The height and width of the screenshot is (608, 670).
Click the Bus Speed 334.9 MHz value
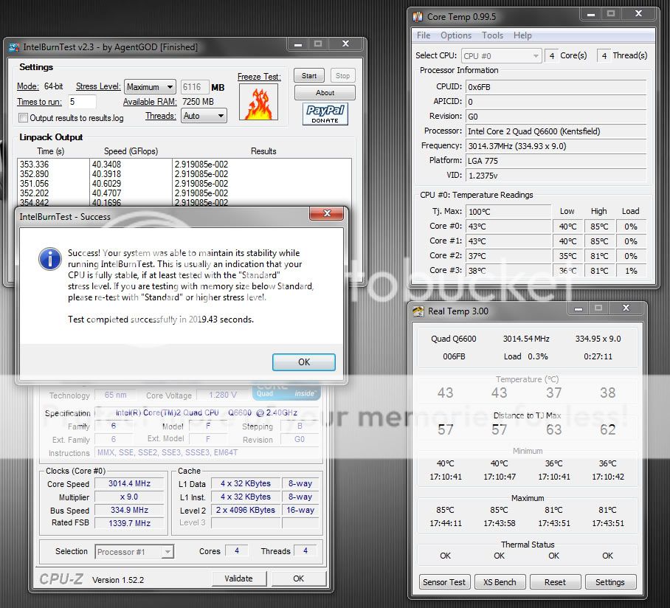pos(129,510)
